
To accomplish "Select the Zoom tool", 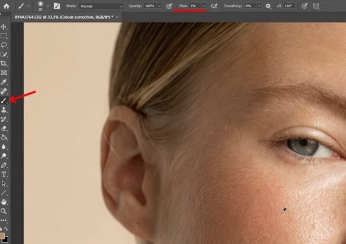I will coord(3,211).
